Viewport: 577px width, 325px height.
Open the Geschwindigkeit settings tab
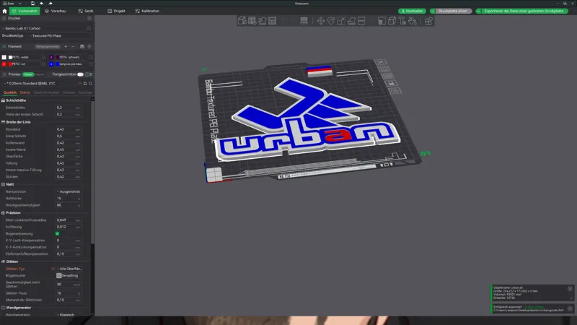[46, 92]
